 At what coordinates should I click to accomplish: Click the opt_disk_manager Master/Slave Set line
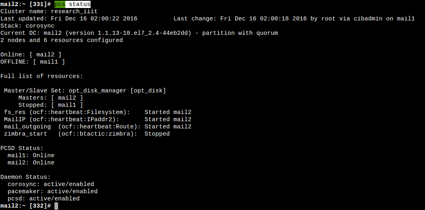pos(85,90)
